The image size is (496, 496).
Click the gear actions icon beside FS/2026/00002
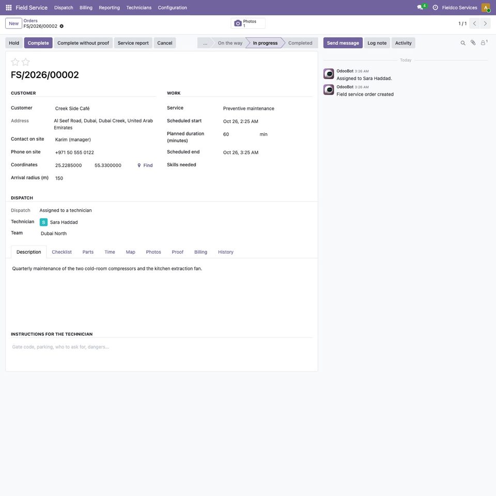click(x=61, y=26)
